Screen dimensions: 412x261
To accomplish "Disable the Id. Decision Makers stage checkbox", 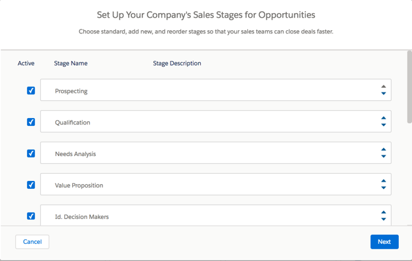I will [x=31, y=216].
